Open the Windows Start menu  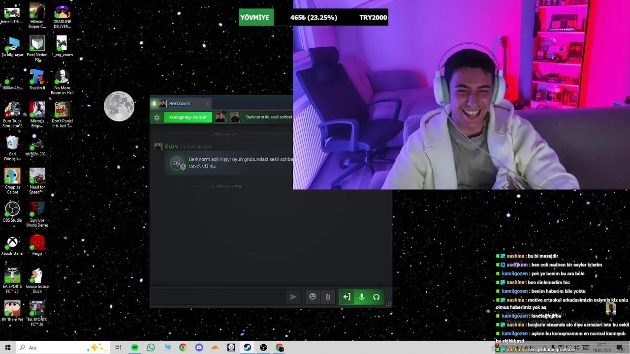8,348
